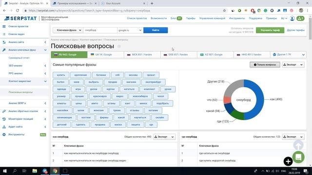Click the page vertical scrollbar

click(x=310, y=28)
